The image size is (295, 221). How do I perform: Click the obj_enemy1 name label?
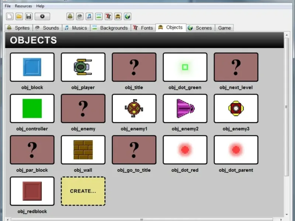134,129
